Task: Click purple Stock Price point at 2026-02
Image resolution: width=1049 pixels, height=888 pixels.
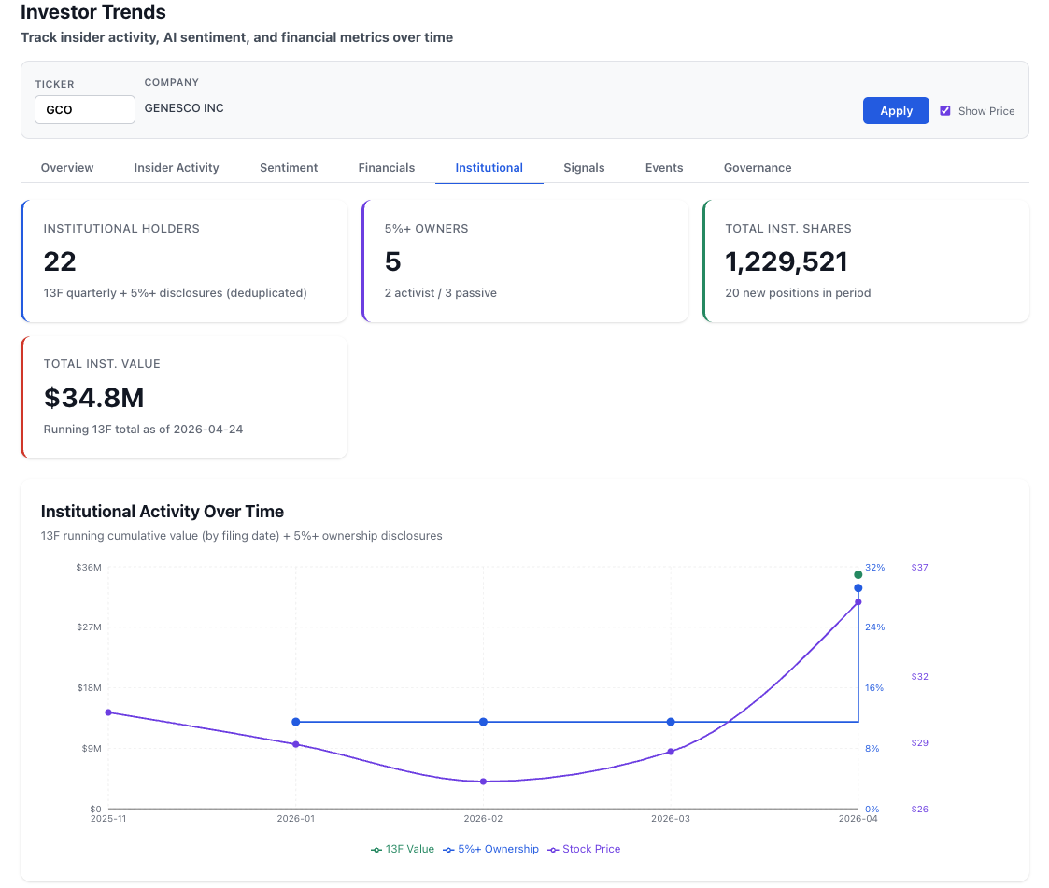Action: (483, 781)
